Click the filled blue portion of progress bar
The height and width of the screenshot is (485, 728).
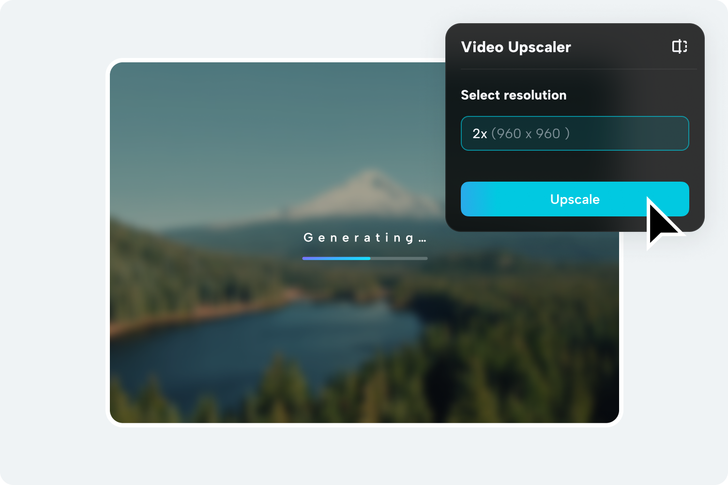tap(336, 258)
